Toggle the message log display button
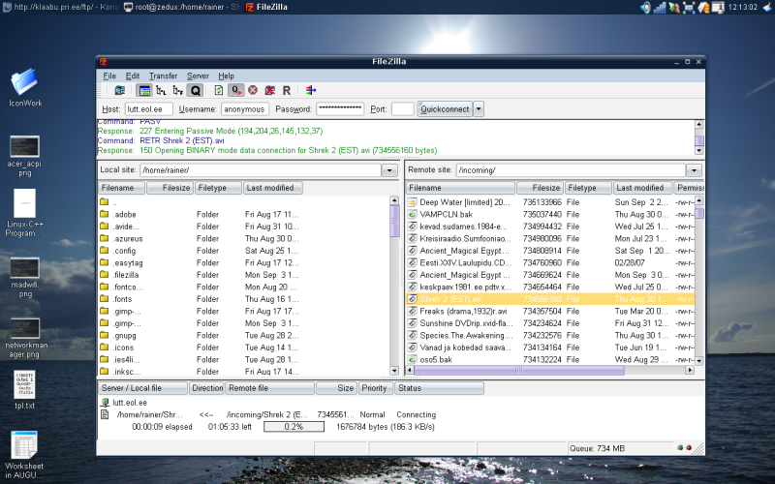This screenshot has height=484, width=775. tap(144, 90)
